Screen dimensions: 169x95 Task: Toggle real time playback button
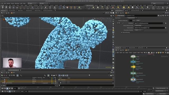10,91
